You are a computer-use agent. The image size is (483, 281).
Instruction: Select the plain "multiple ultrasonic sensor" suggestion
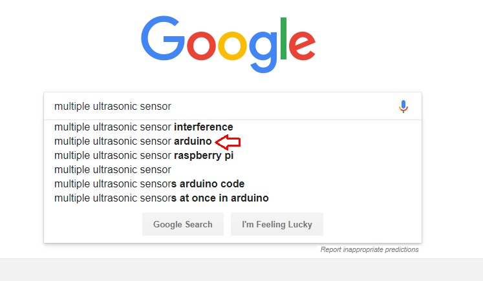[113, 169]
